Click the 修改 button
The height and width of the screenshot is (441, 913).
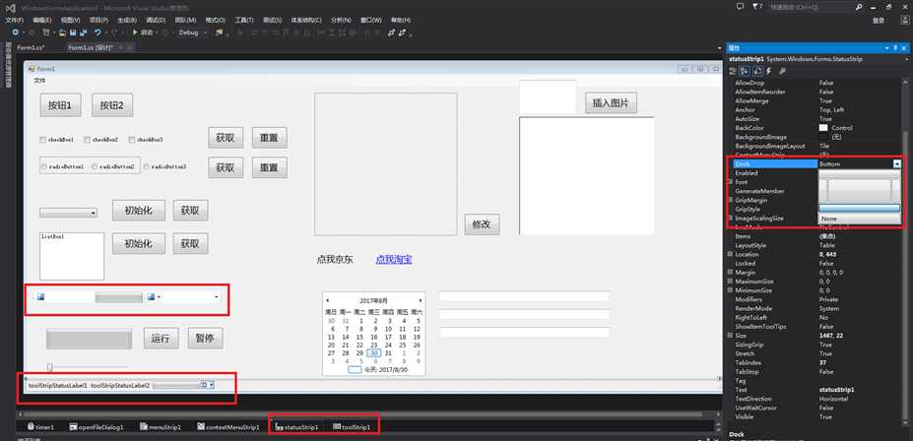483,224
